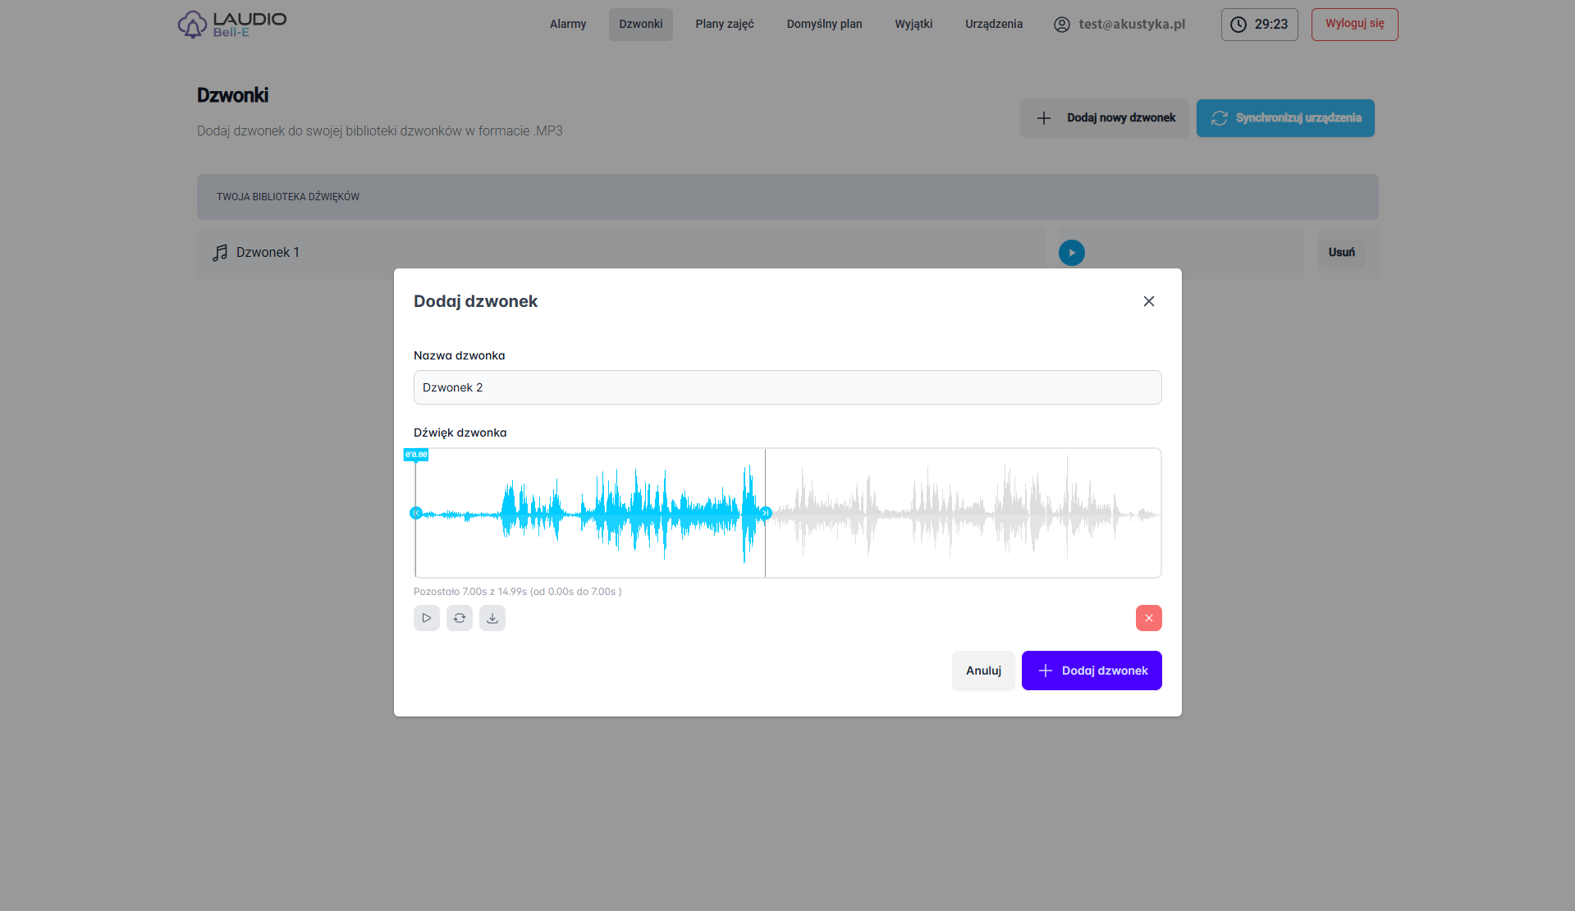Click the music note icon of Dzwonek 1
The image size is (1575, 911).
[x=220, y=253]
